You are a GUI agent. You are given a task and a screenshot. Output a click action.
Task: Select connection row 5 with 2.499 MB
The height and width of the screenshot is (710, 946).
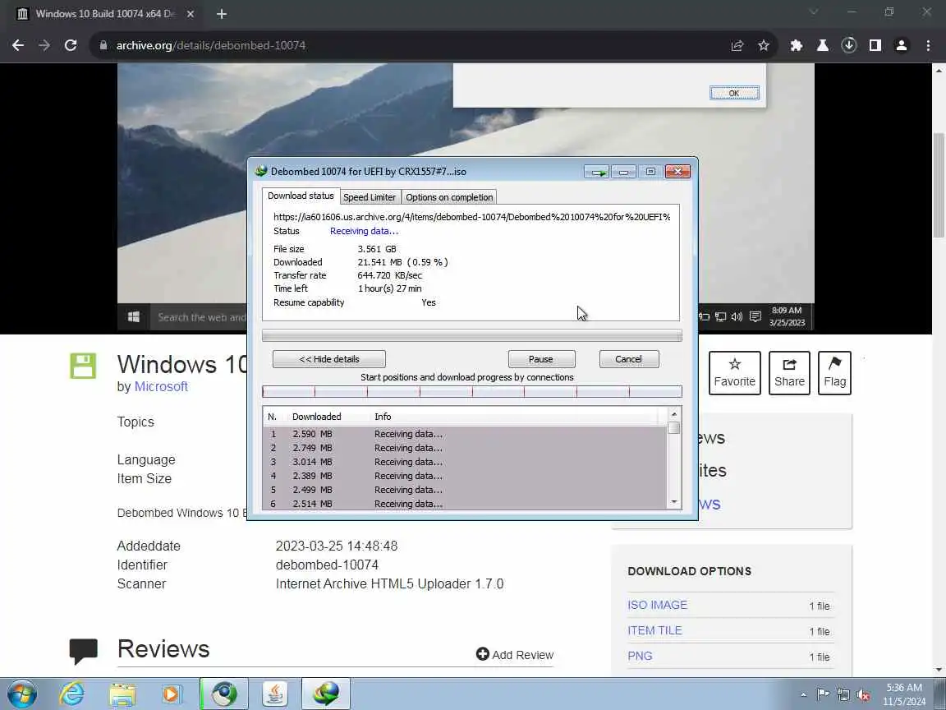465,490
